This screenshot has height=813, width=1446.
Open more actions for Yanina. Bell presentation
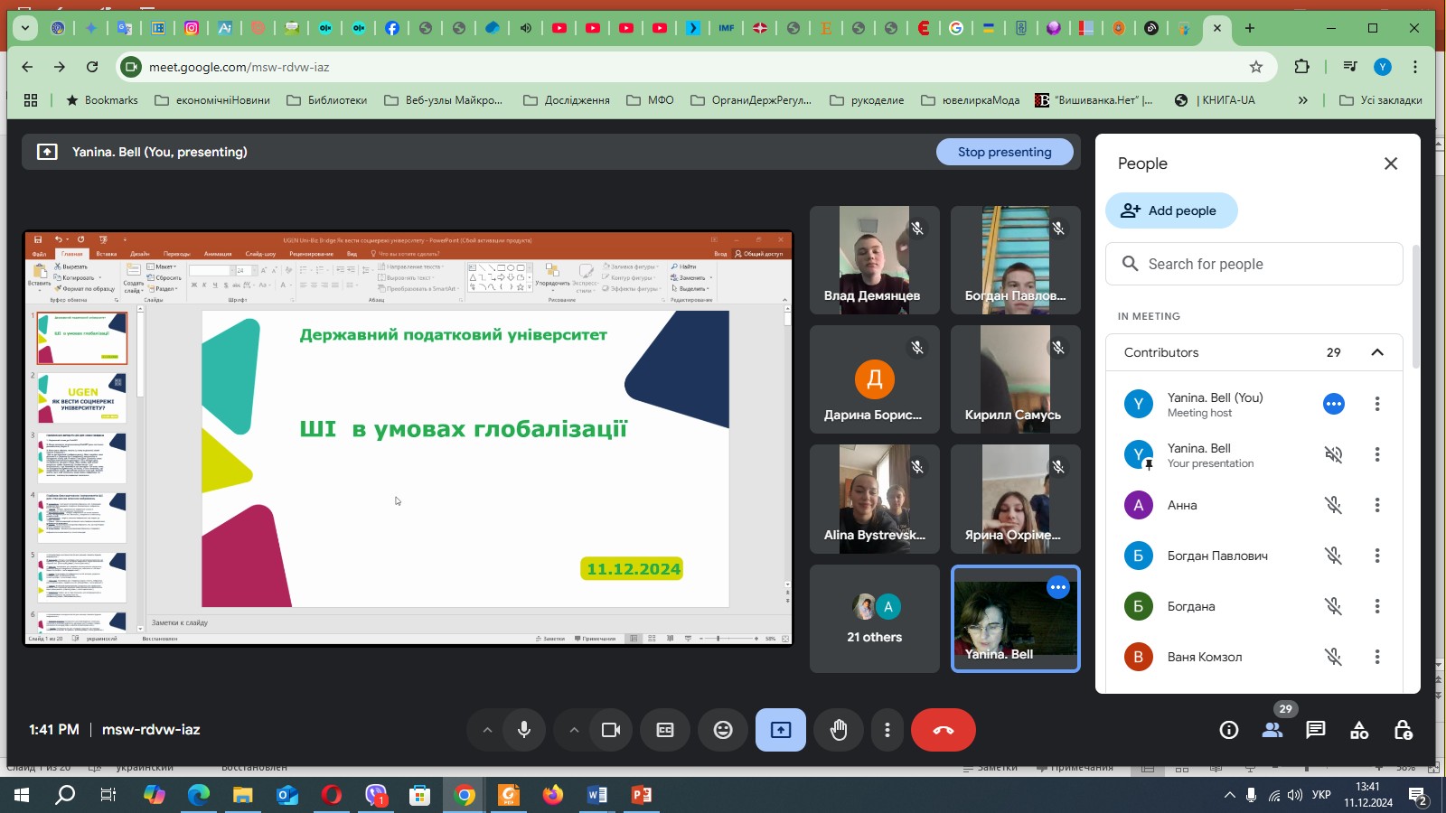coord(1377,454)
